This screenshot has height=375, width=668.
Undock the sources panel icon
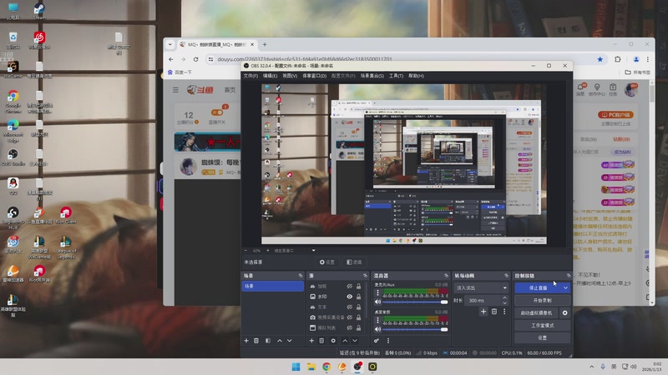coord(365,276)
